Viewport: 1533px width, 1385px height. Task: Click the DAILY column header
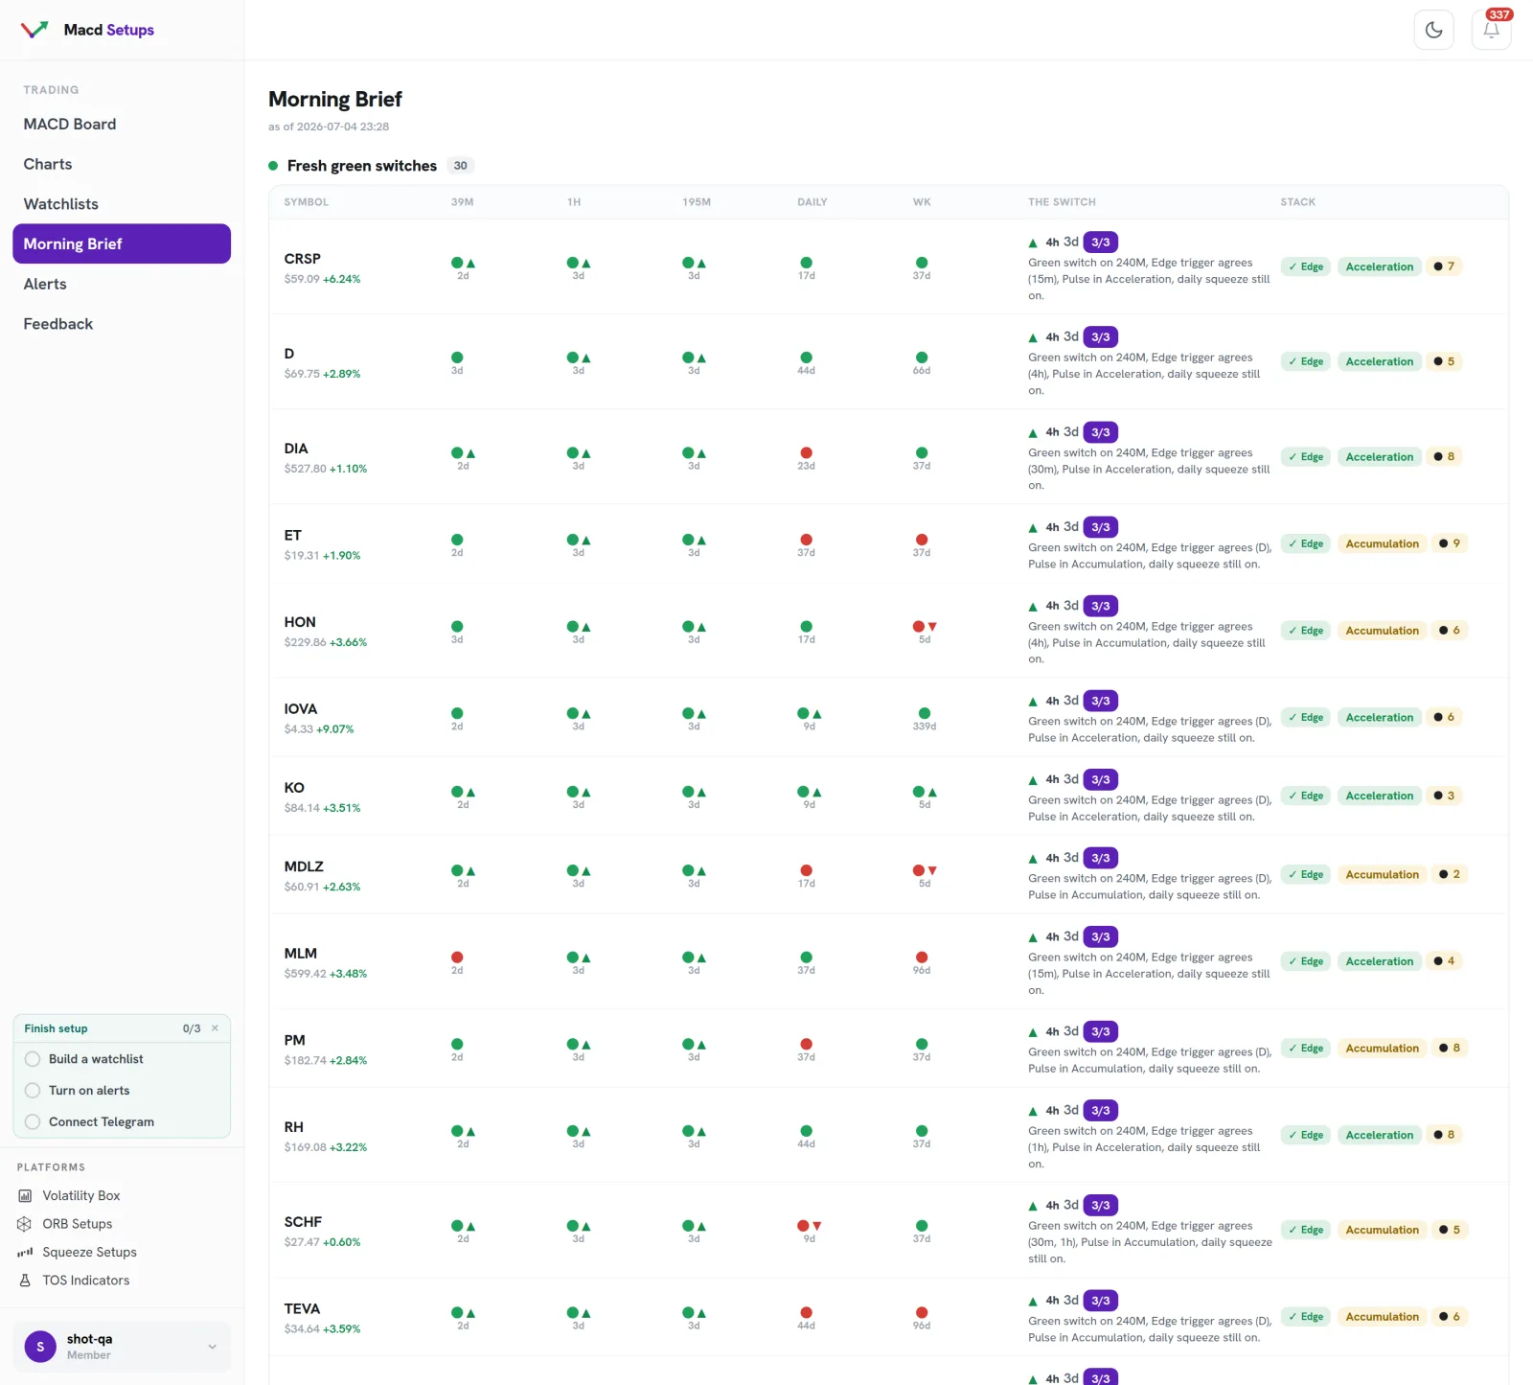click(812, 202)
